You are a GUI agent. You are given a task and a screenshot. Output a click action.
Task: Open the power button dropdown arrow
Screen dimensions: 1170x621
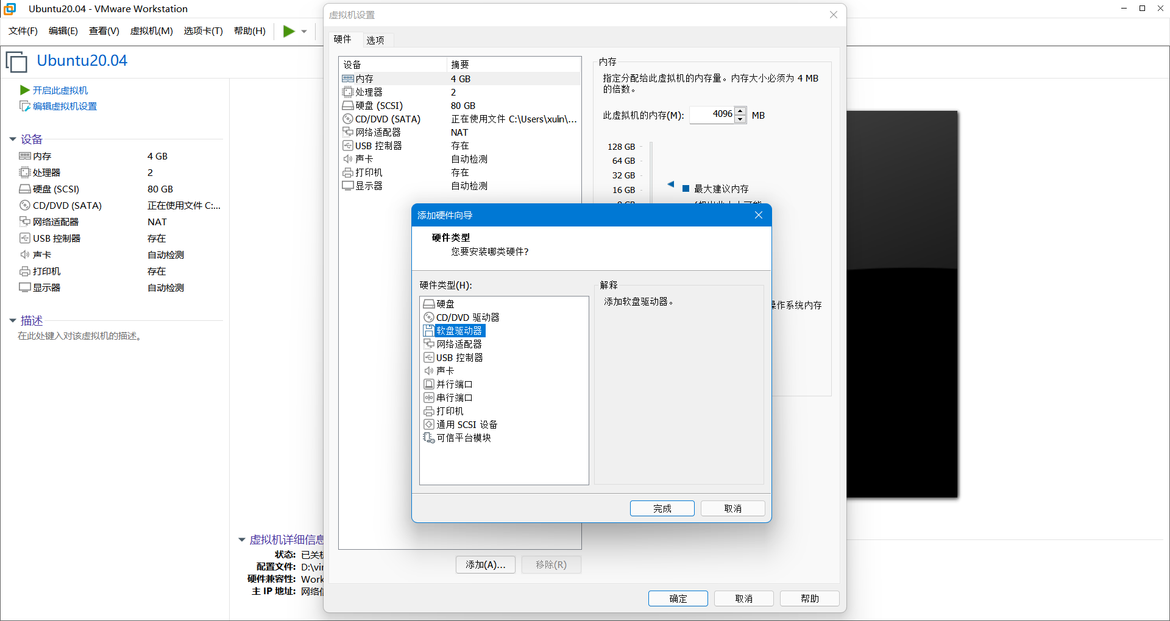click(304, 32)
